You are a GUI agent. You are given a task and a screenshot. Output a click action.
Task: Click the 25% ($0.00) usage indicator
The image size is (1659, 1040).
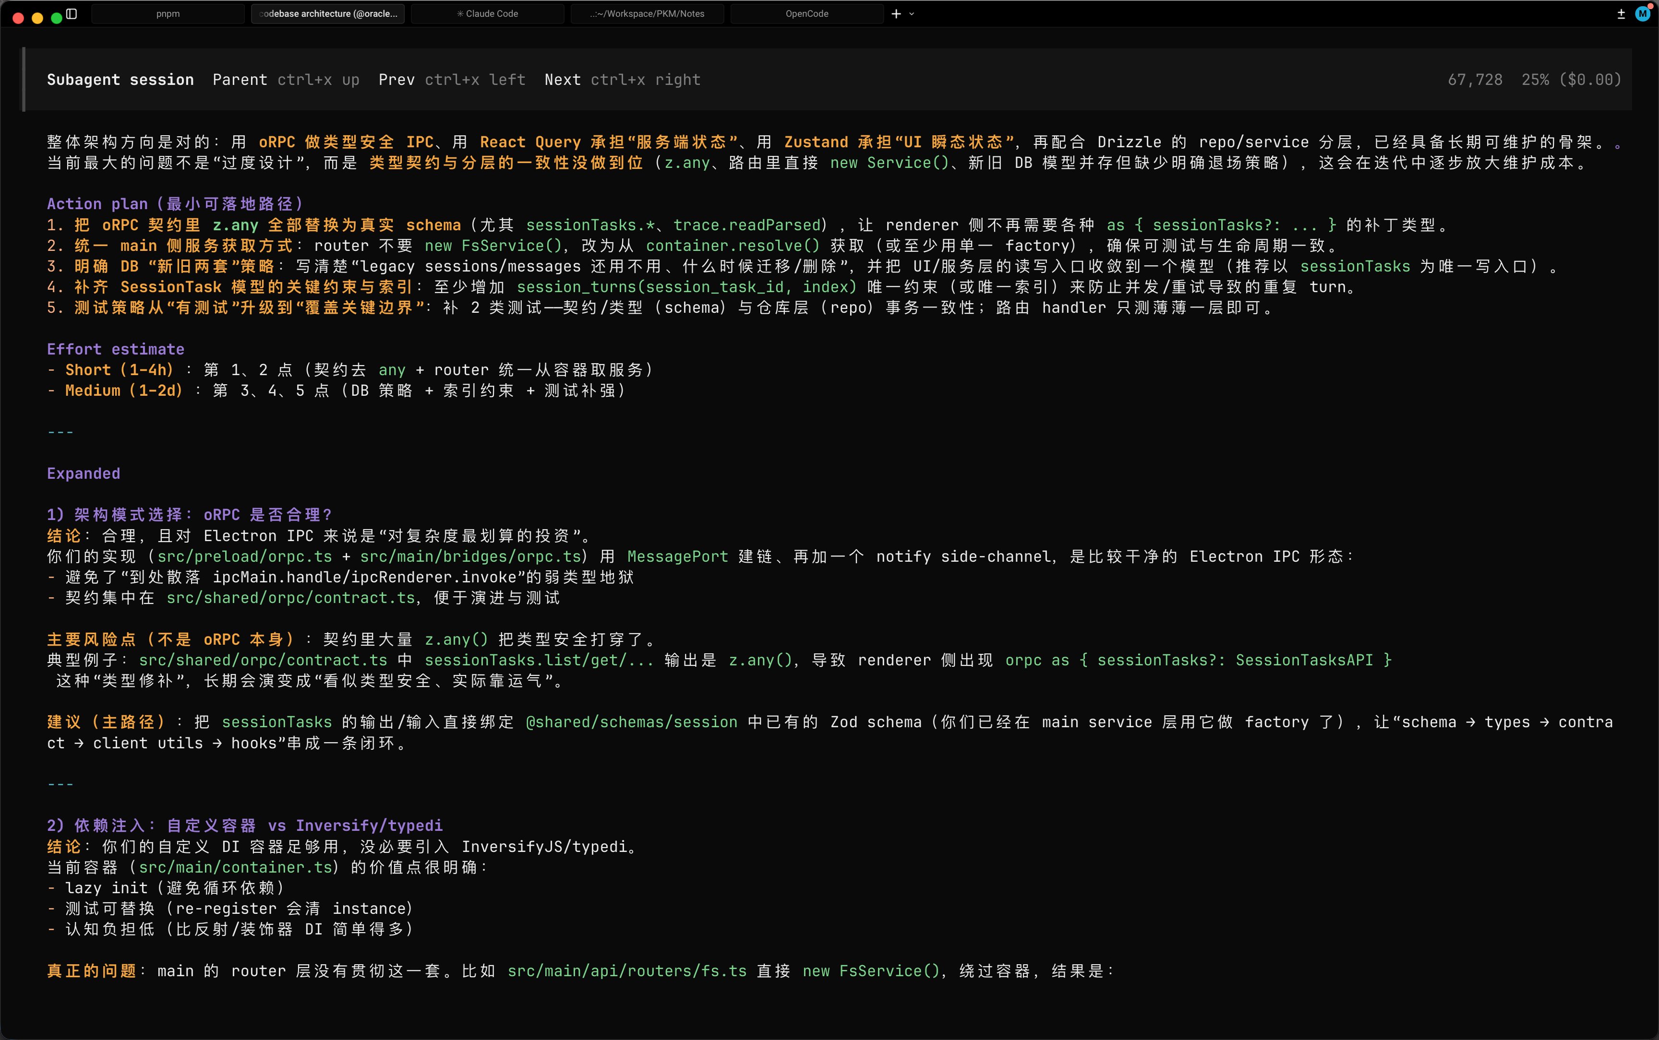pos(1571,80)
